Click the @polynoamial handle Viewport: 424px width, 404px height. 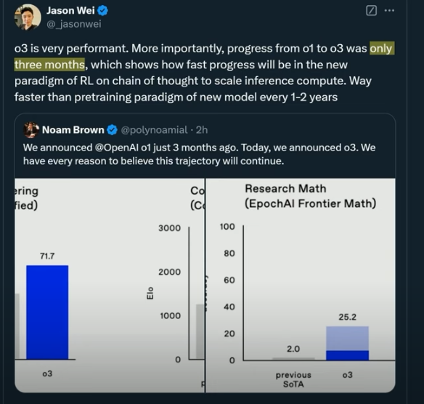click(x=154, y=130)
